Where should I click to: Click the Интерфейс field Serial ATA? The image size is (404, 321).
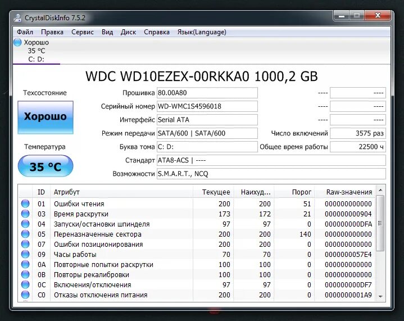point(207,120)
